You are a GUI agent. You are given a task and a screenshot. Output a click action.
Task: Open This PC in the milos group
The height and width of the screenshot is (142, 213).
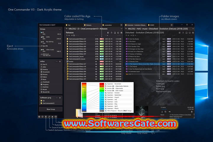tap(44, 64)
